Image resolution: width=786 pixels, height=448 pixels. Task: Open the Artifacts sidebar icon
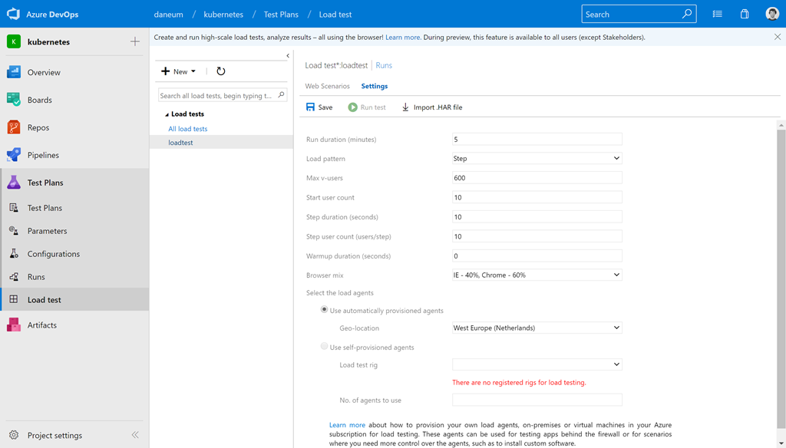click(14, 325)
